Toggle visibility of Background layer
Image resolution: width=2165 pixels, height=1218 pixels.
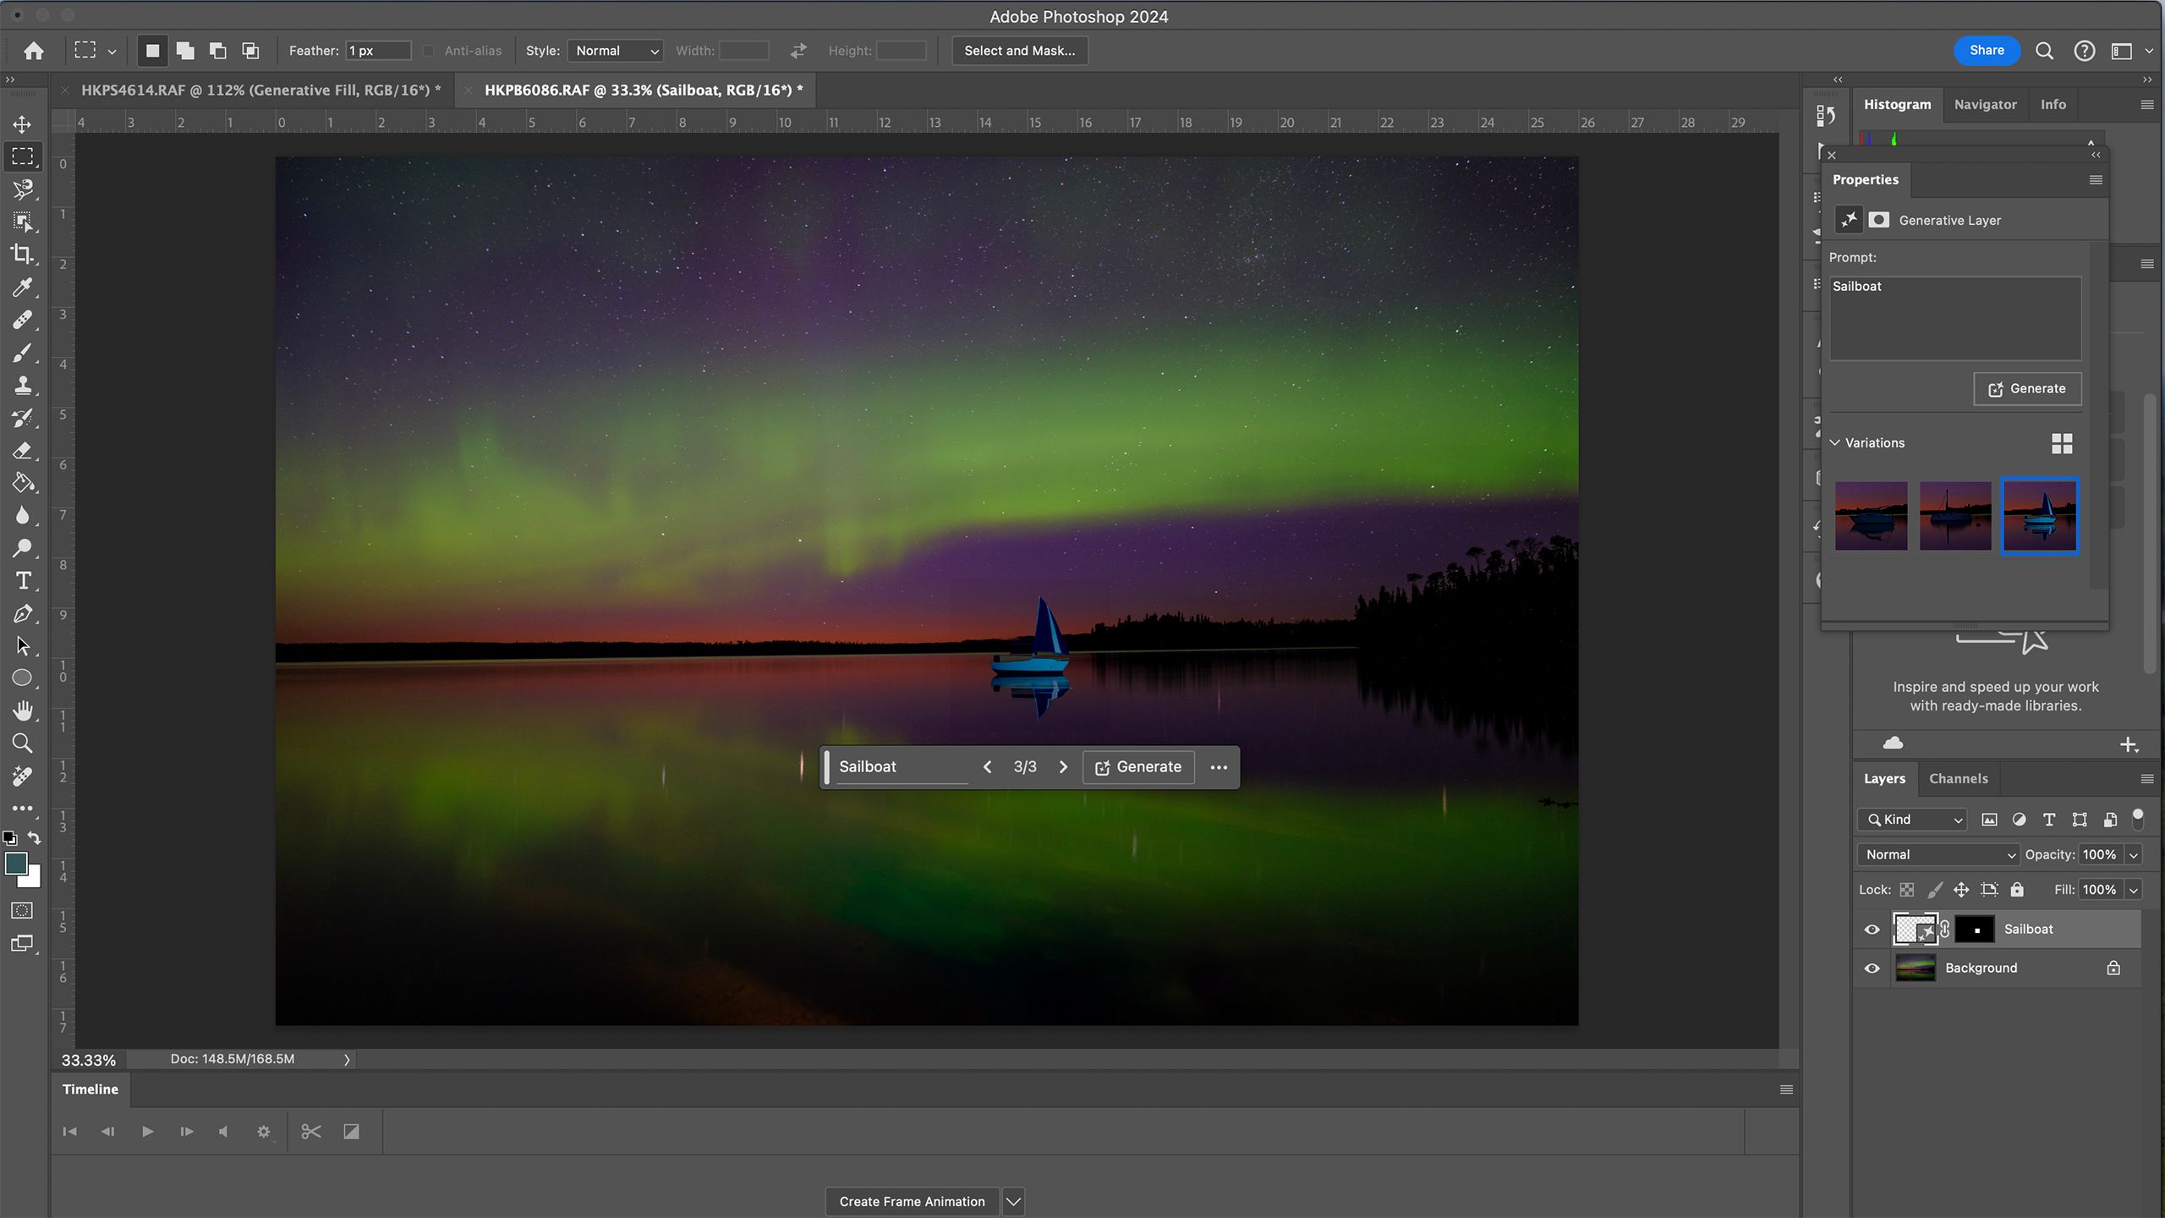tap(1873, 968)
